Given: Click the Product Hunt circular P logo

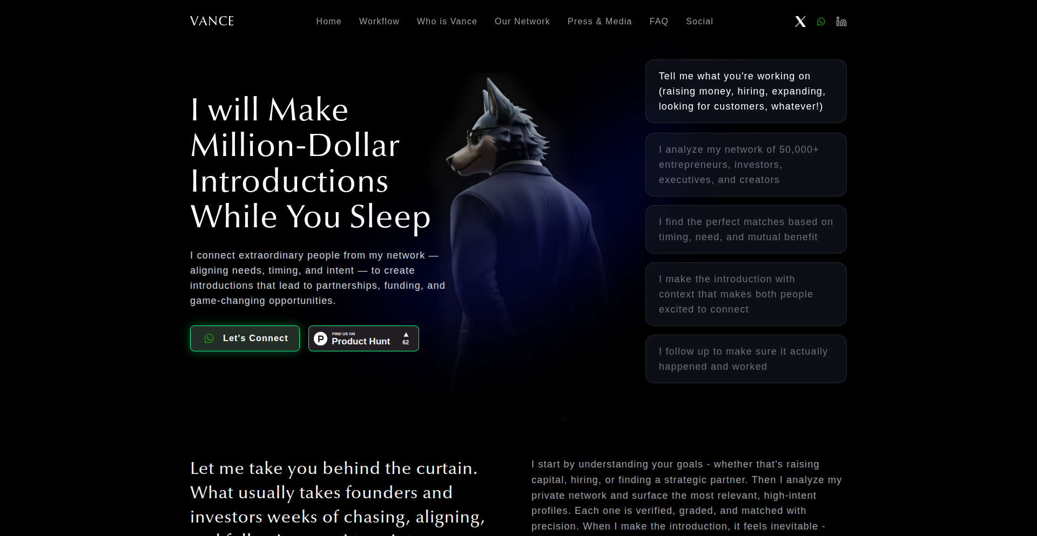Looking at the screenshot, I should tap(321, 338).
